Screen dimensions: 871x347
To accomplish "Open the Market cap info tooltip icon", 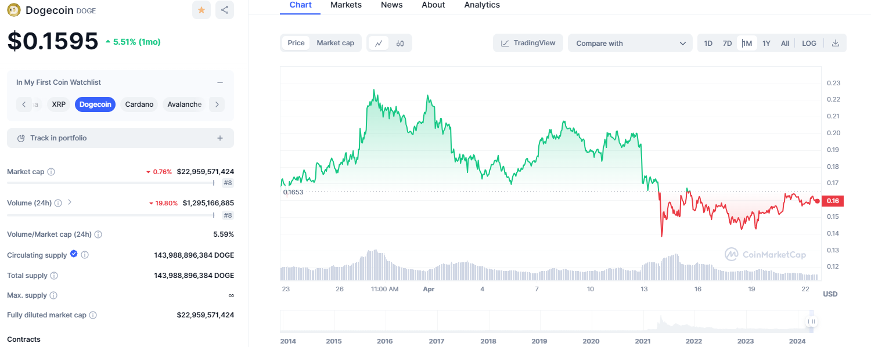I will (x=51, y=172).
